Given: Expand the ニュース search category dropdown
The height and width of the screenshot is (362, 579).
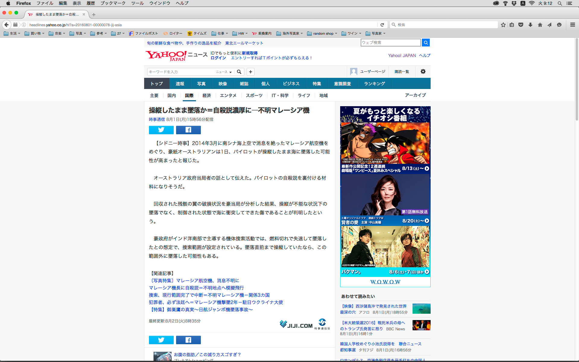Looking at the screenshot, I should click(x=224, y=72).
